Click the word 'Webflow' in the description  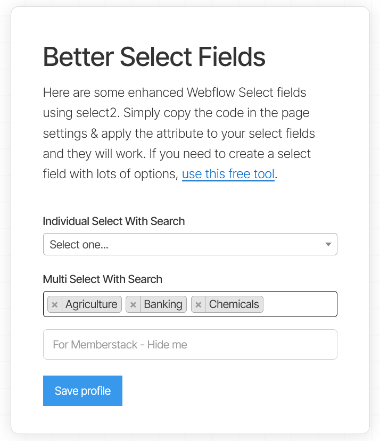pyautogui.click(x=211, y=93)
